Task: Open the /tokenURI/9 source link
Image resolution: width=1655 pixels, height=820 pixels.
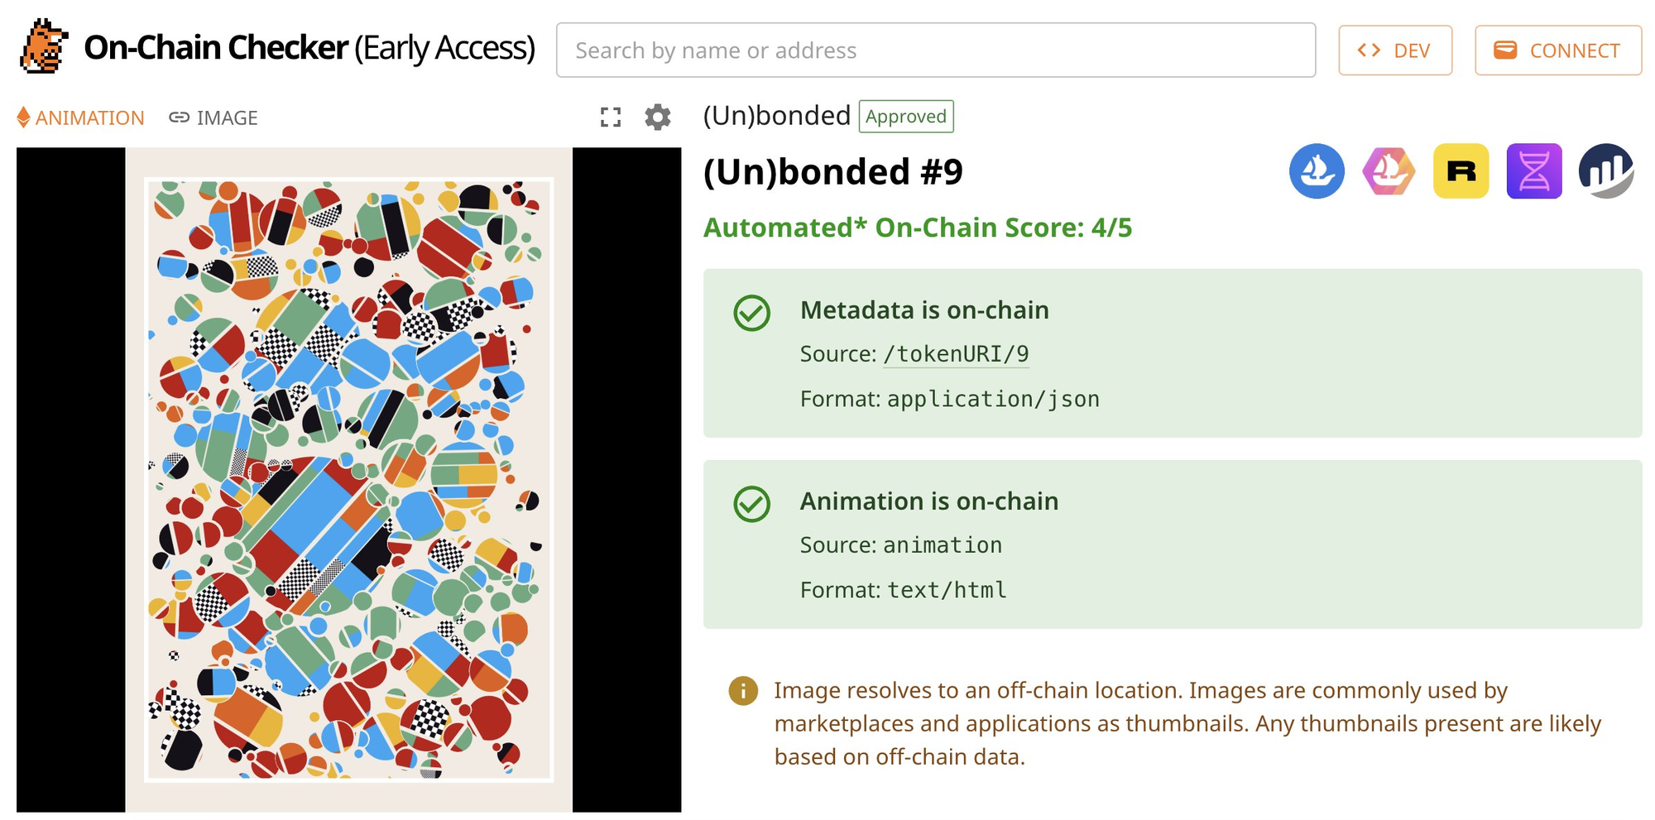Action: click(956, 354)
